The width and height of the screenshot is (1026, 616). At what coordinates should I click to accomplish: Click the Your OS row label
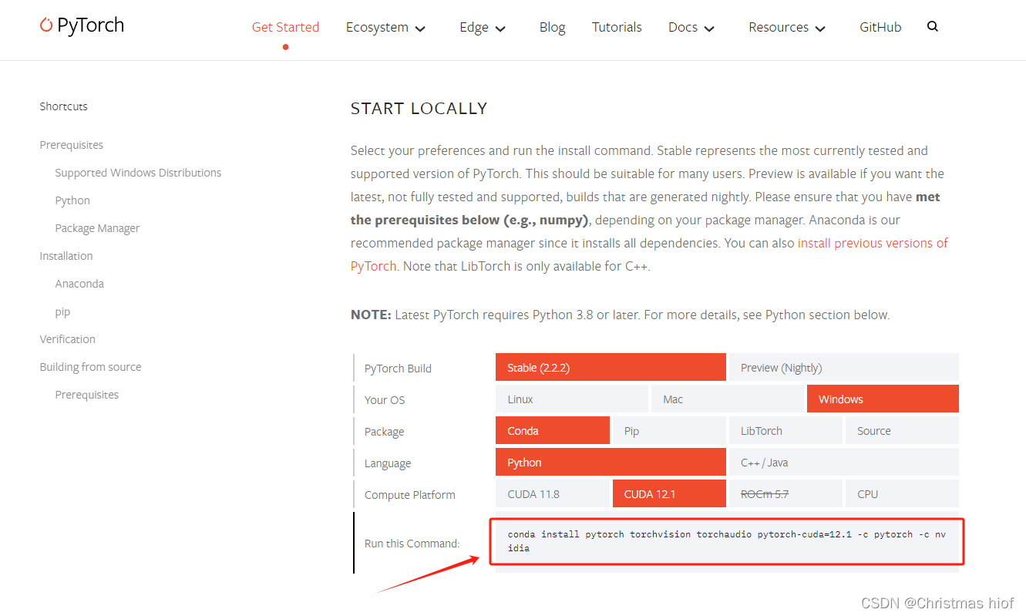(385, 400)
